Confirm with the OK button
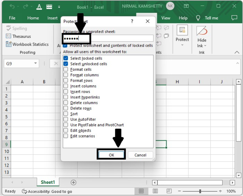The width and height of the screenshot is (243, 196). [x=111, y=155]
